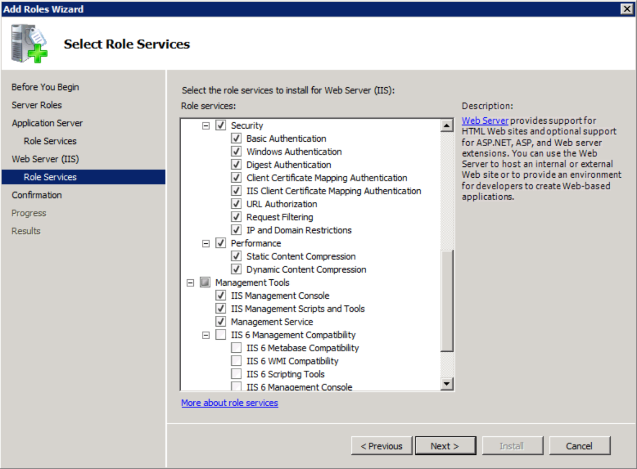Collapse IIS 6 Management Compatibility node
637x469 pixels.
[x=206, y=335]
